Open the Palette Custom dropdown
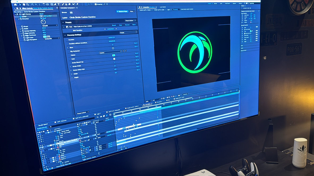Viewport: 314px width, 176px height. click(110, 52)
